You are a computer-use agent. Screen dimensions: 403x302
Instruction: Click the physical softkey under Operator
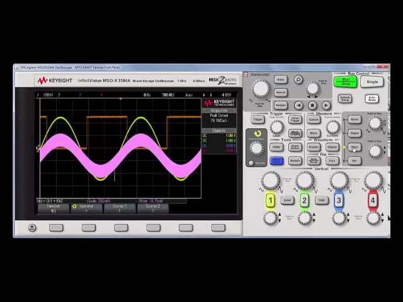point(89,228)
